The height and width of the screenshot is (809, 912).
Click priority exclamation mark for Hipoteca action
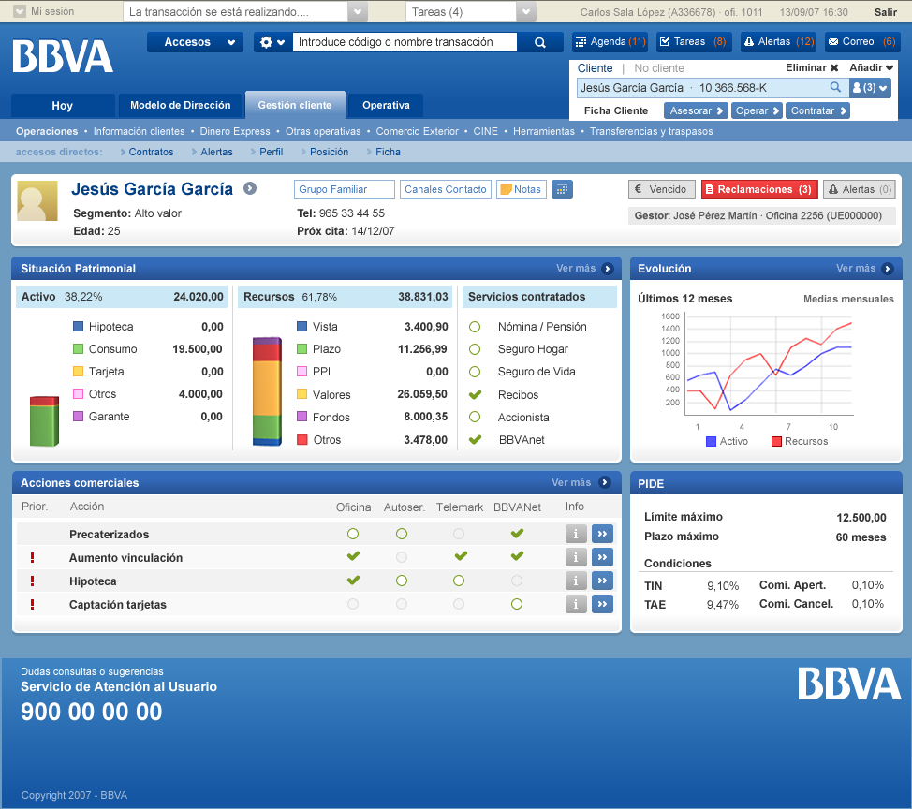click(32, 581)
